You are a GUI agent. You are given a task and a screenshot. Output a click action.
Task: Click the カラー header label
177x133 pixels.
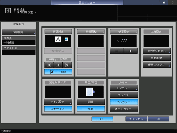(124, 82)
